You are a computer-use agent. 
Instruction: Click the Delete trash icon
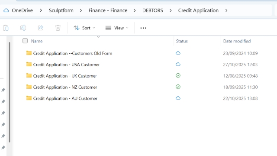point(58,28)
